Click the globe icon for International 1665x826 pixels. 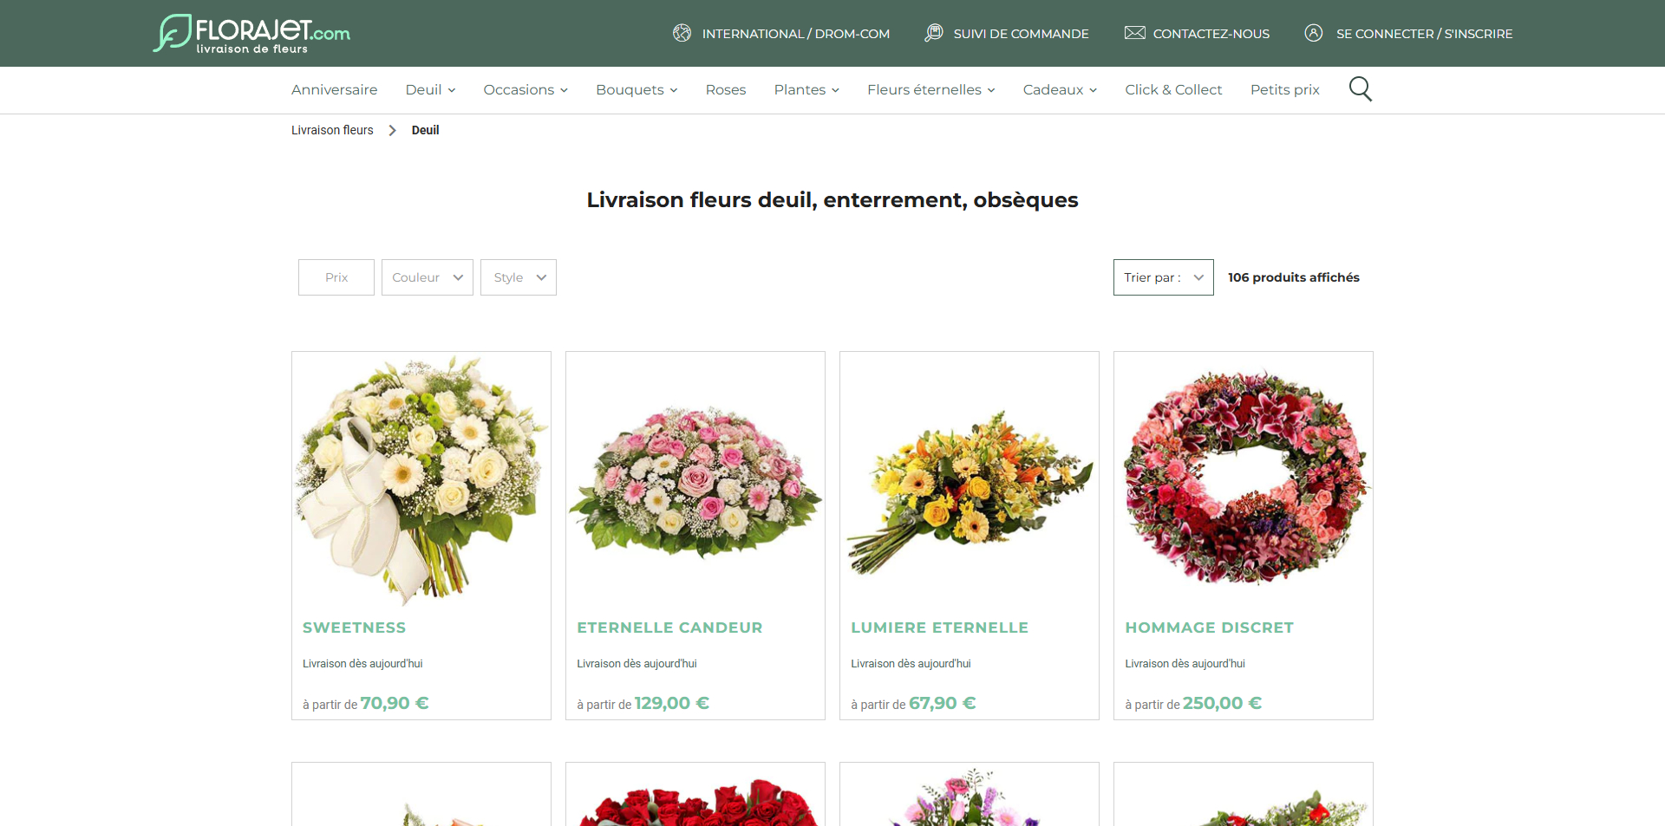coord(682,33)
